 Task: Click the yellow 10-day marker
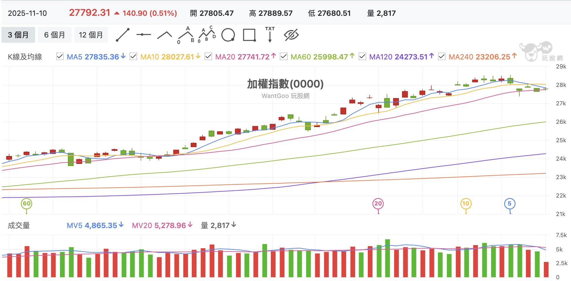(466, 204)
